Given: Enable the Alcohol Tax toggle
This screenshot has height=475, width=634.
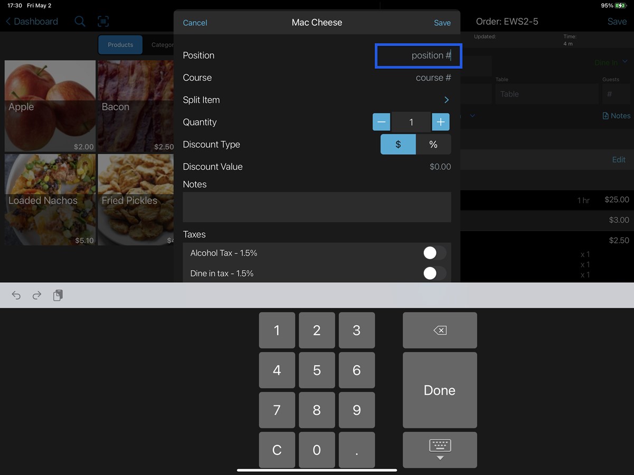Looking at the screenshot, I should [434, 253].
